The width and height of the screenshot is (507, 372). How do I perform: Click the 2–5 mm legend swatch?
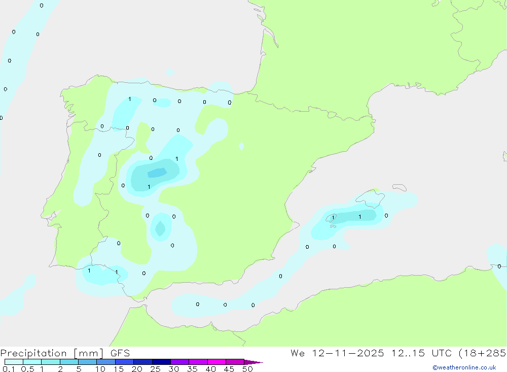(x=69, y=362)
